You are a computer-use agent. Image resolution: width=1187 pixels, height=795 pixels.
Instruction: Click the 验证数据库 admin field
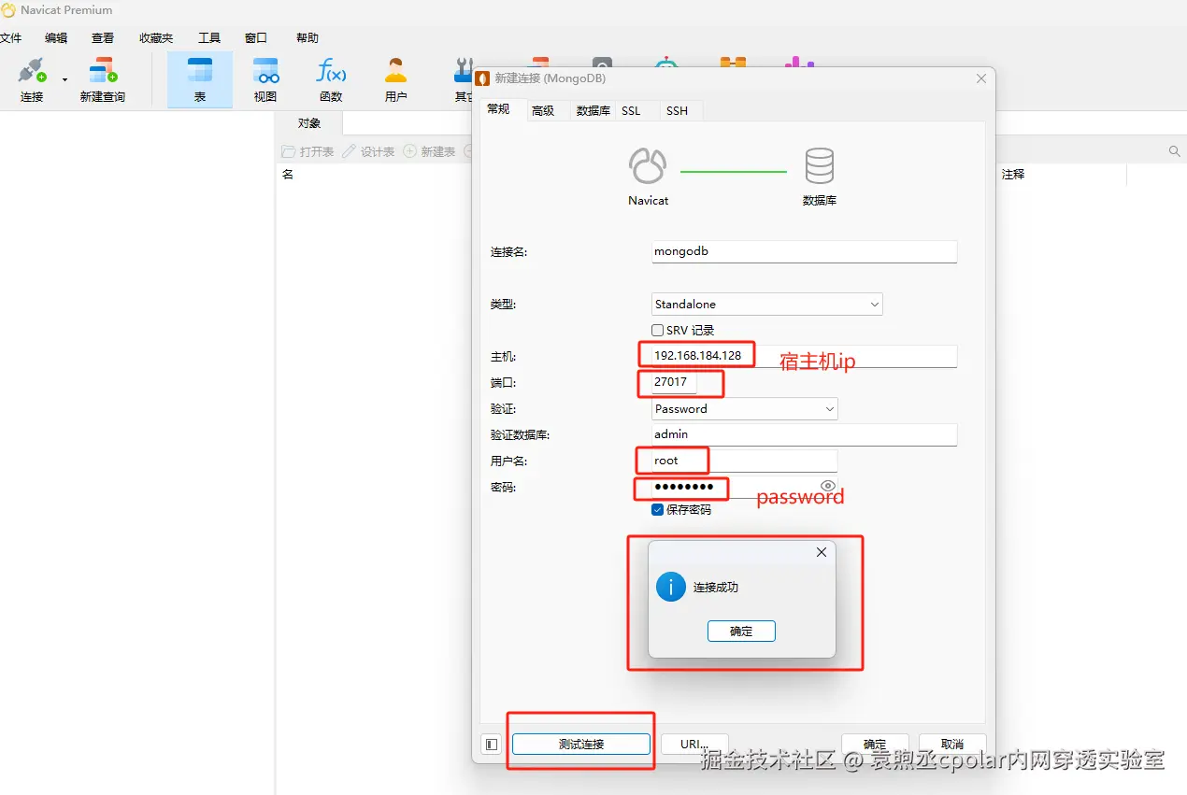[804, 434]
